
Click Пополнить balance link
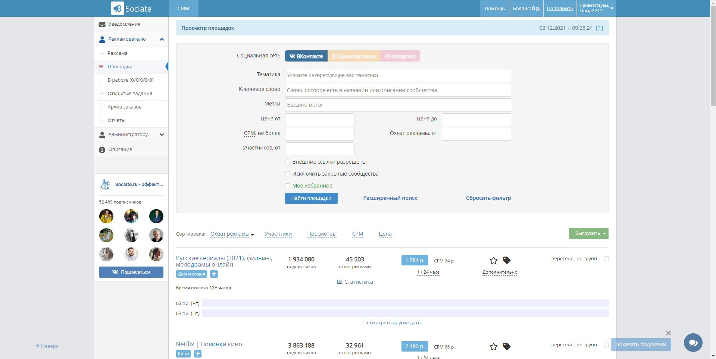560,8
